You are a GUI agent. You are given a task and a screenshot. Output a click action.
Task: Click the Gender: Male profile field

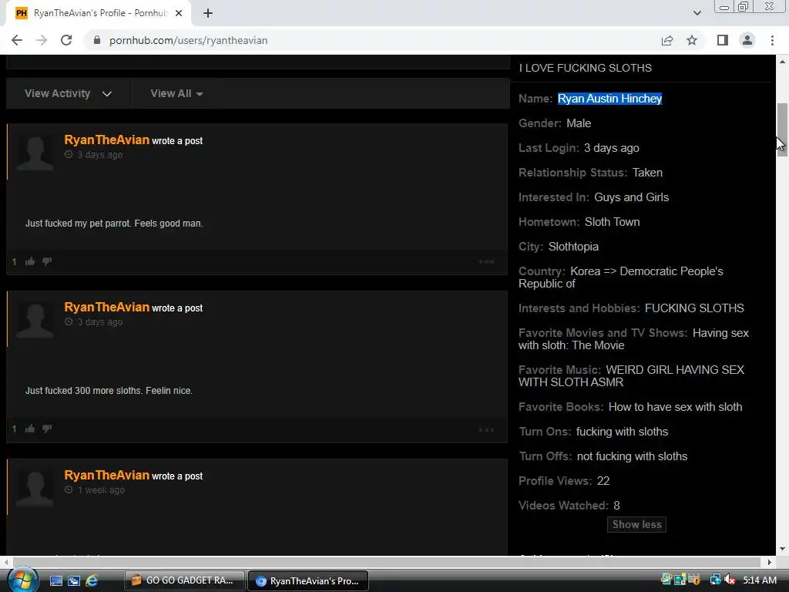point(555,123)
